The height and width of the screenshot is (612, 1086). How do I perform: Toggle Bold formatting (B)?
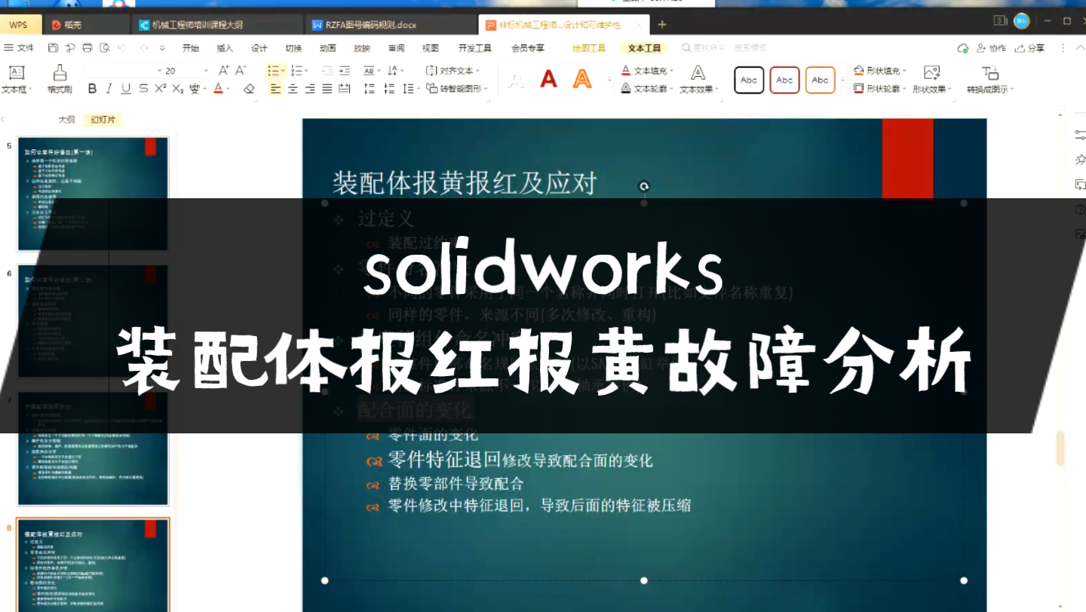pyautogui.click(x=92, y=89)
